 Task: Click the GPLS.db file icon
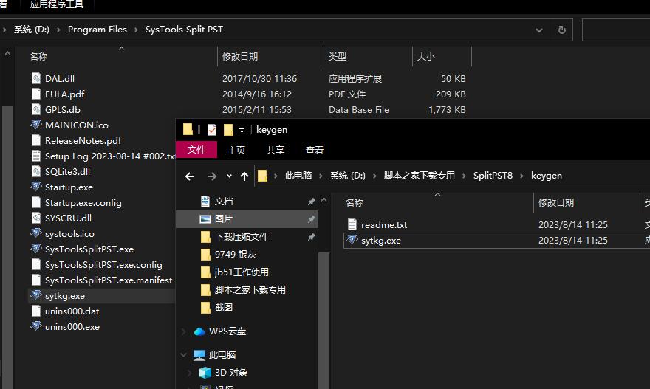point(36,109)
